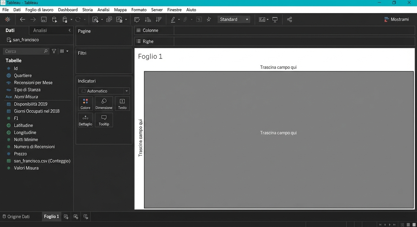Collapse the Dati side panel arrow

pyautogui.click(x=70, y=30)
